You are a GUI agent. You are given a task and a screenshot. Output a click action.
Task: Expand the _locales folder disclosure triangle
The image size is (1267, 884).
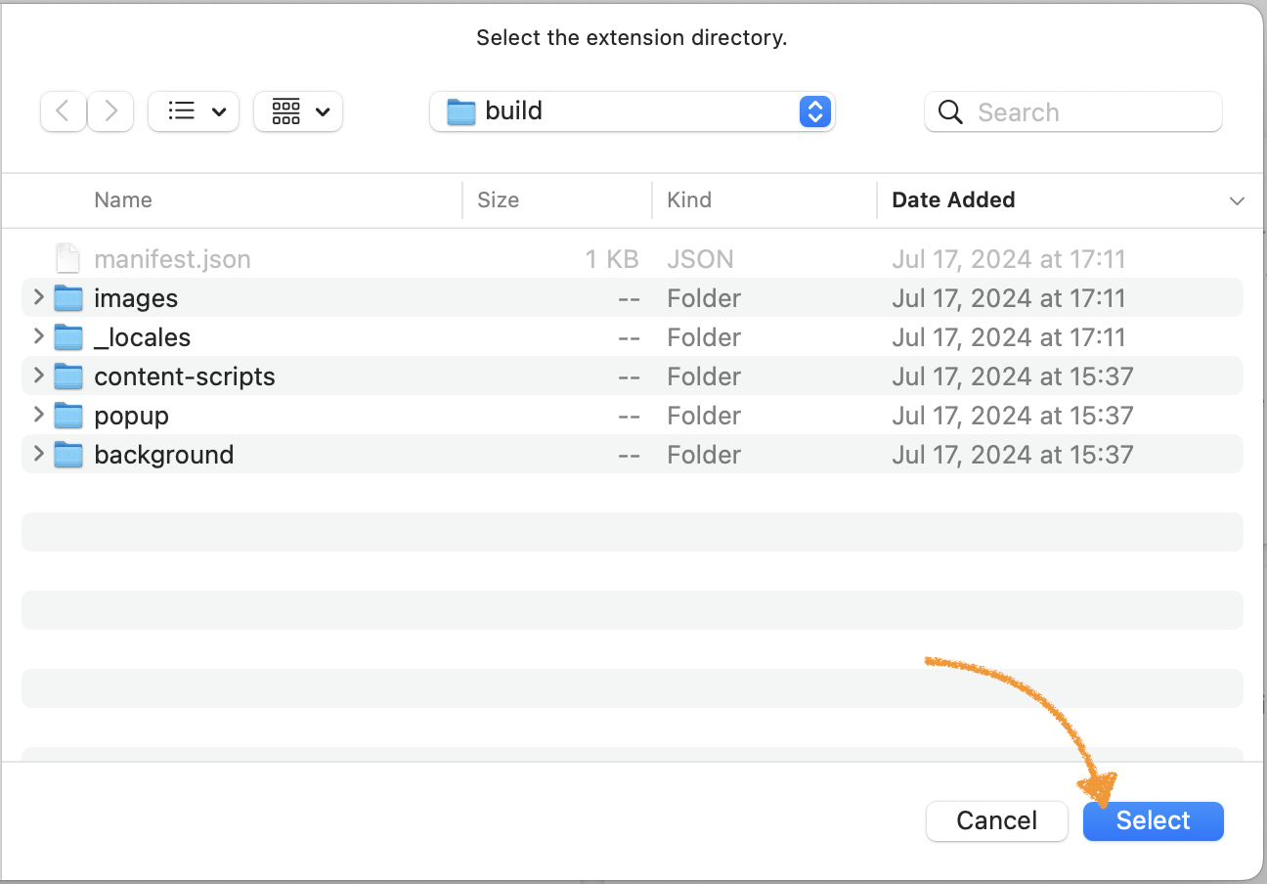(x=36, y=336)
